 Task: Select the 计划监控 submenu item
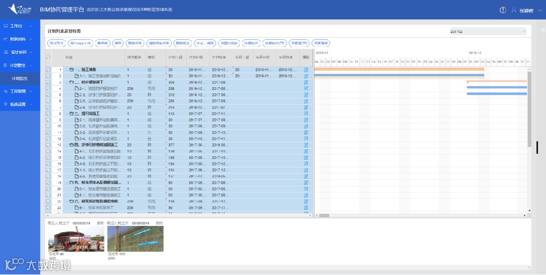click(x=20, y=78)
